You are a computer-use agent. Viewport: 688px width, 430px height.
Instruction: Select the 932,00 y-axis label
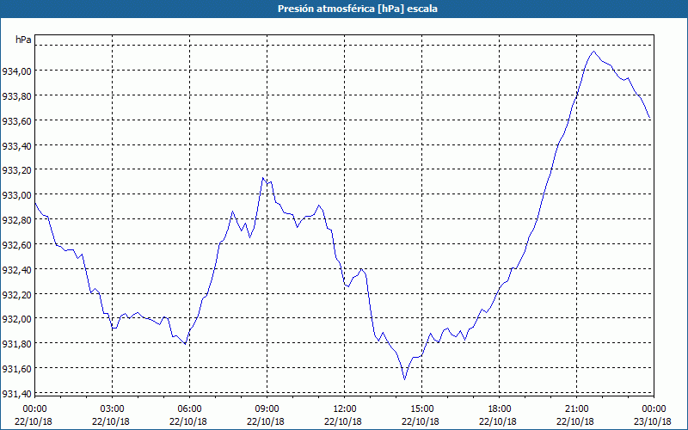click(x=16, y=319)
